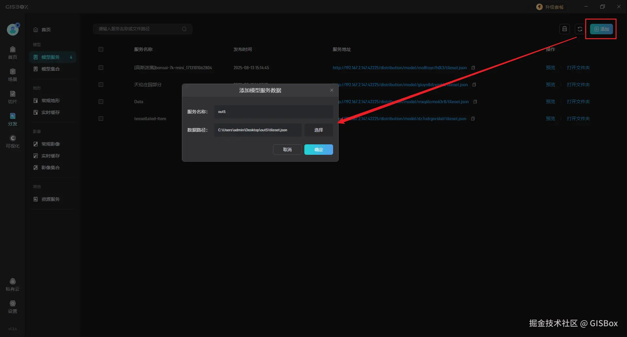Select 模型服务 in the sidebar
627x337 pixels.
coord(52,57)
